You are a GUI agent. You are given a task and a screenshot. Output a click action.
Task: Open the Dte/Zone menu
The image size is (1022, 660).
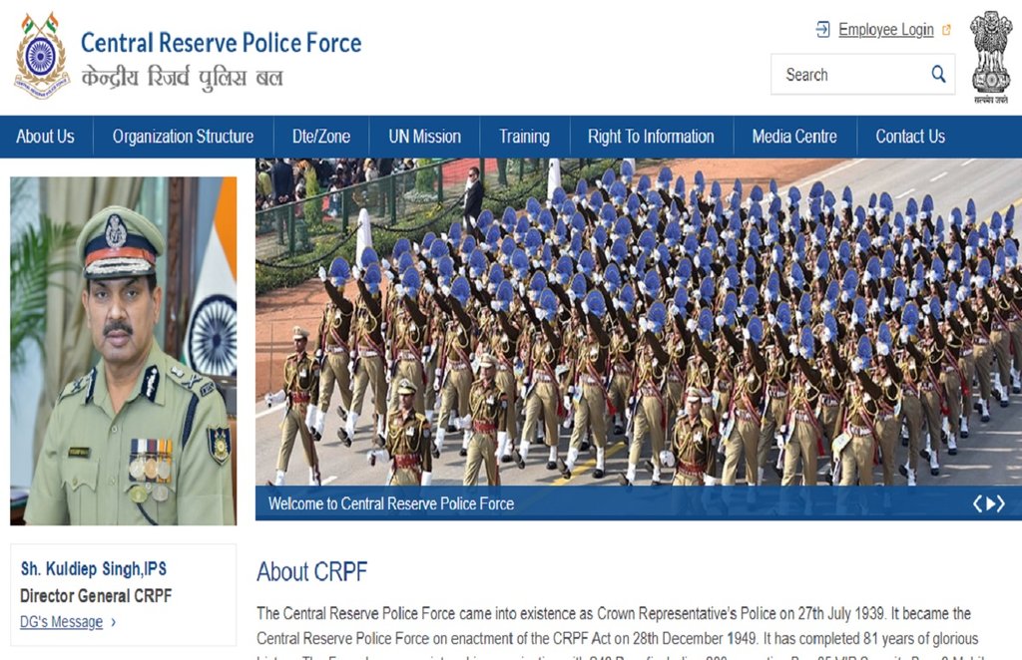(321, 137)
